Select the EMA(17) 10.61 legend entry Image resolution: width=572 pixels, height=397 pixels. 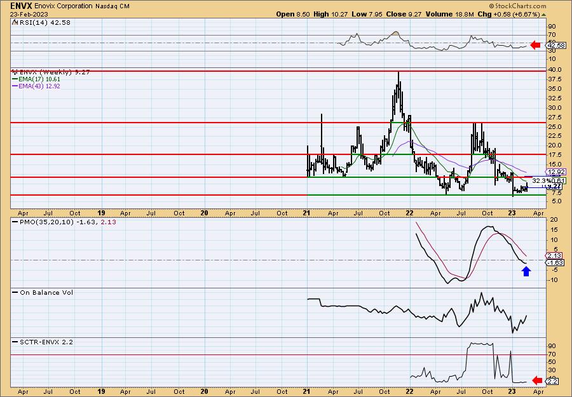[41, 79]
